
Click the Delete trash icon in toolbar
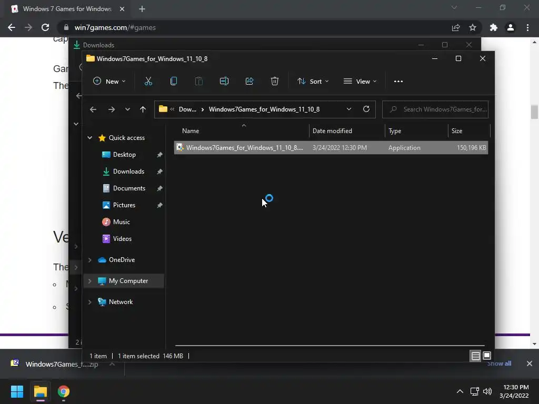(274, 82)
